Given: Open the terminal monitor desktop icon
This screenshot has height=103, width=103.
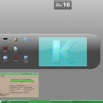Looking at the screenshot, I should point(5,39).
